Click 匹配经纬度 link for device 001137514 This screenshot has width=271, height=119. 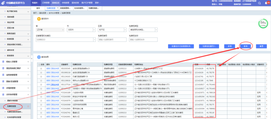[x=55, y=84]
